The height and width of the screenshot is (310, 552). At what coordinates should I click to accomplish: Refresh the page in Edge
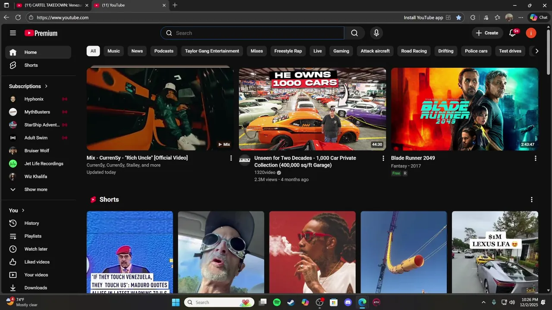pos(18,18)
